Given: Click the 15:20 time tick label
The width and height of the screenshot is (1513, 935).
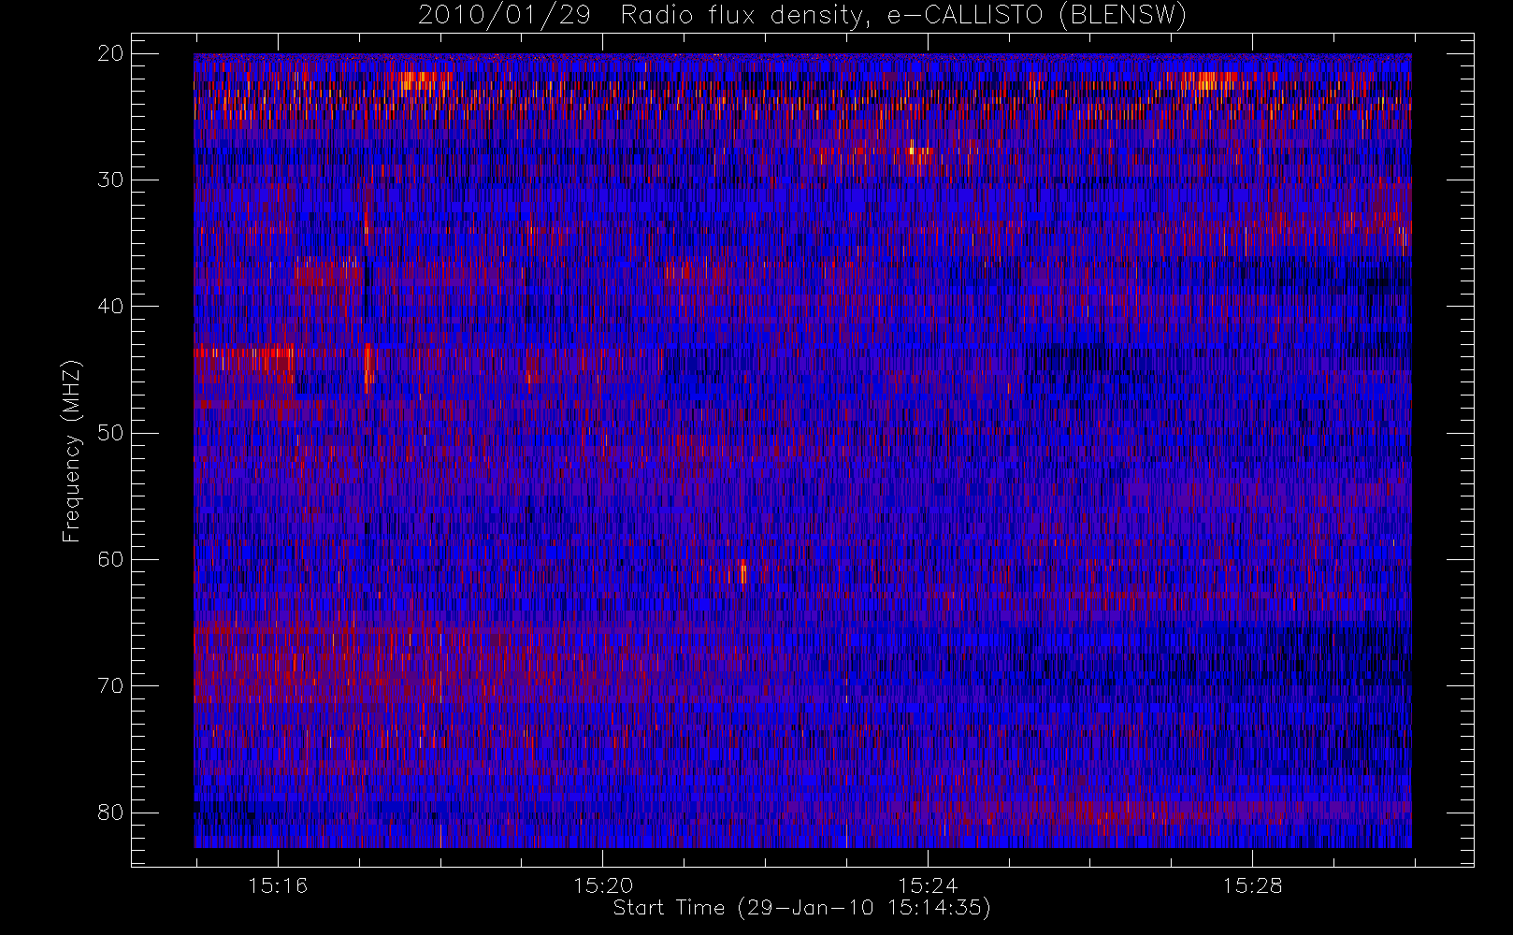Looking at the screenshot, I should pyautogui.click(x=603, y=885).
